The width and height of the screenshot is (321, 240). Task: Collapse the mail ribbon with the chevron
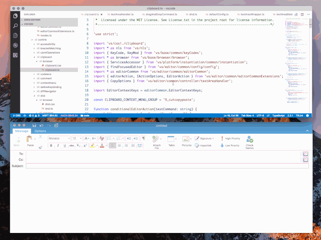pyautogui.click(x=307, y=131)
